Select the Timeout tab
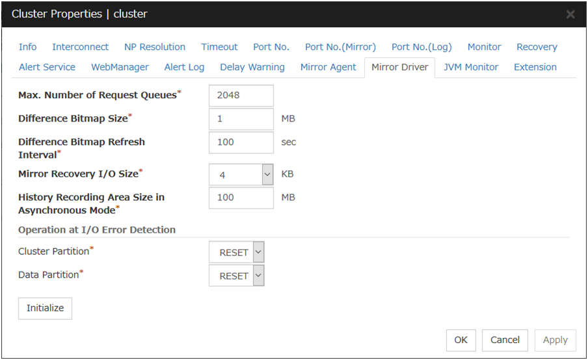The image size is (588, 360). point(219,47)
